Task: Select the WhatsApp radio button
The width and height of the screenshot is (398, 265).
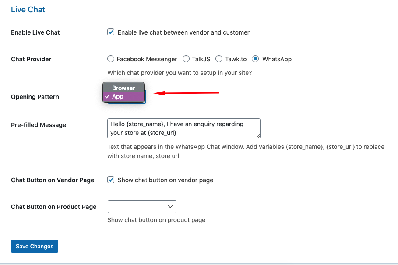Action: [x=255, y=59]
